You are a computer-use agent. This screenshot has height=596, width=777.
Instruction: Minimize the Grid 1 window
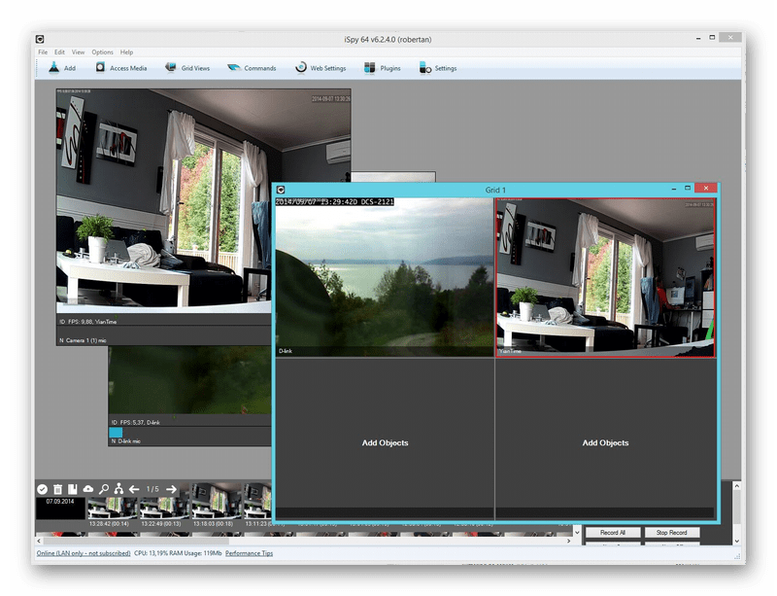[673, 189]
